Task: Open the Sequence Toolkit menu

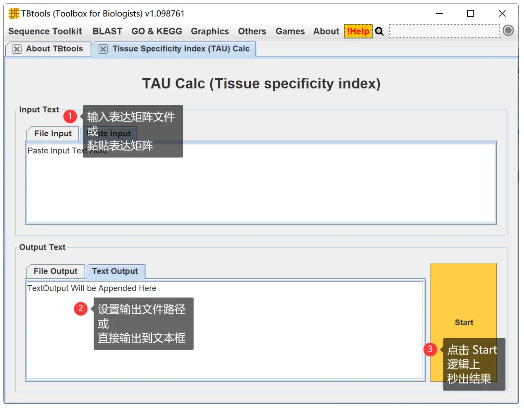Action: pos(45,31)
